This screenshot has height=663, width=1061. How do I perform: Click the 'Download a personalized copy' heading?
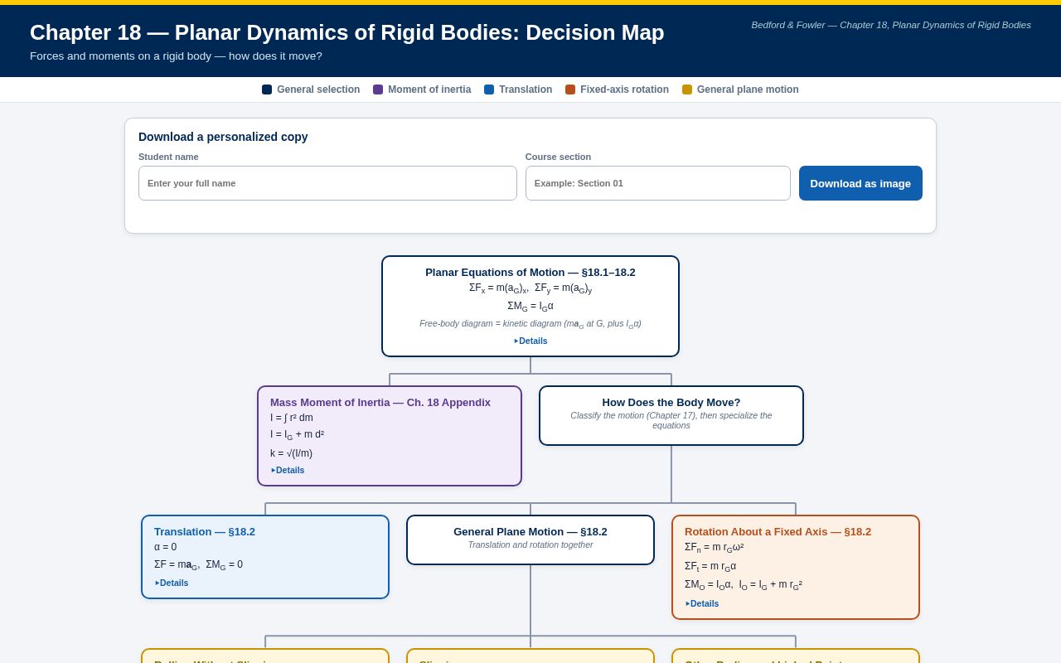(x=223, y=137)
